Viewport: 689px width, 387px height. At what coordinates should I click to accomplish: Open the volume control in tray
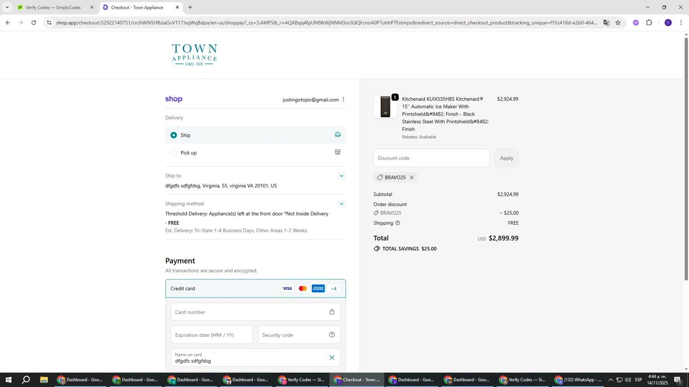coord(628,380)
